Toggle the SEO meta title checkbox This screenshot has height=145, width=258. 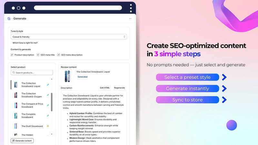point(38,54)
